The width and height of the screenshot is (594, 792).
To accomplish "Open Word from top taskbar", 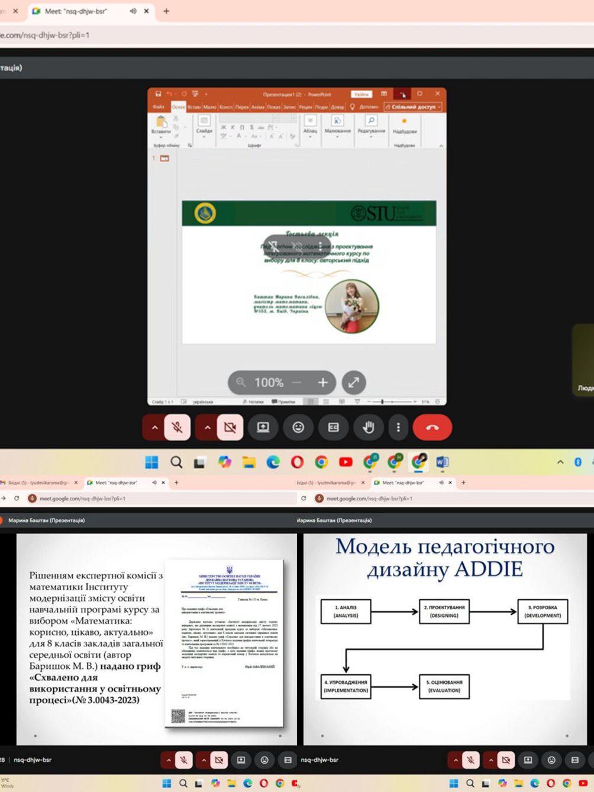I will (442, 462).
